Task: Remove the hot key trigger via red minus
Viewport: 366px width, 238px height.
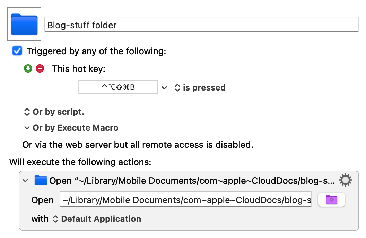Action: (x=40, y=68)
